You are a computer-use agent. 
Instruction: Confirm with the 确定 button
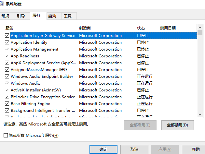pyautogui.click(x=103, y=149)
